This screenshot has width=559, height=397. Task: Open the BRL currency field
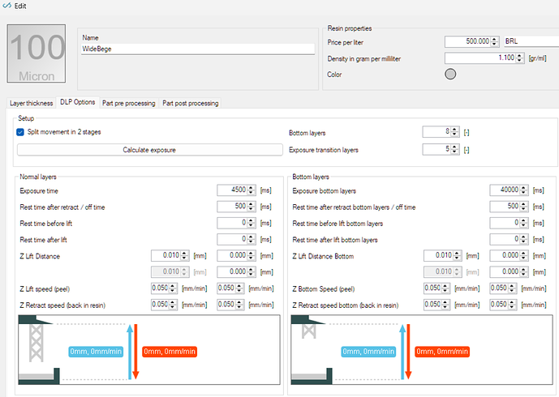pos(531,41)
